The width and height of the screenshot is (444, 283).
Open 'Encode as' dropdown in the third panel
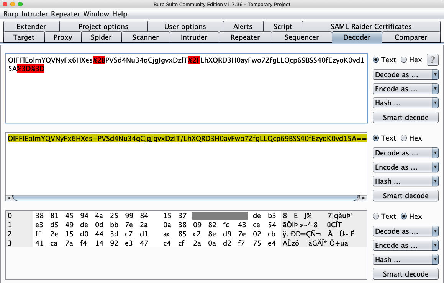[x=405, y=246]
